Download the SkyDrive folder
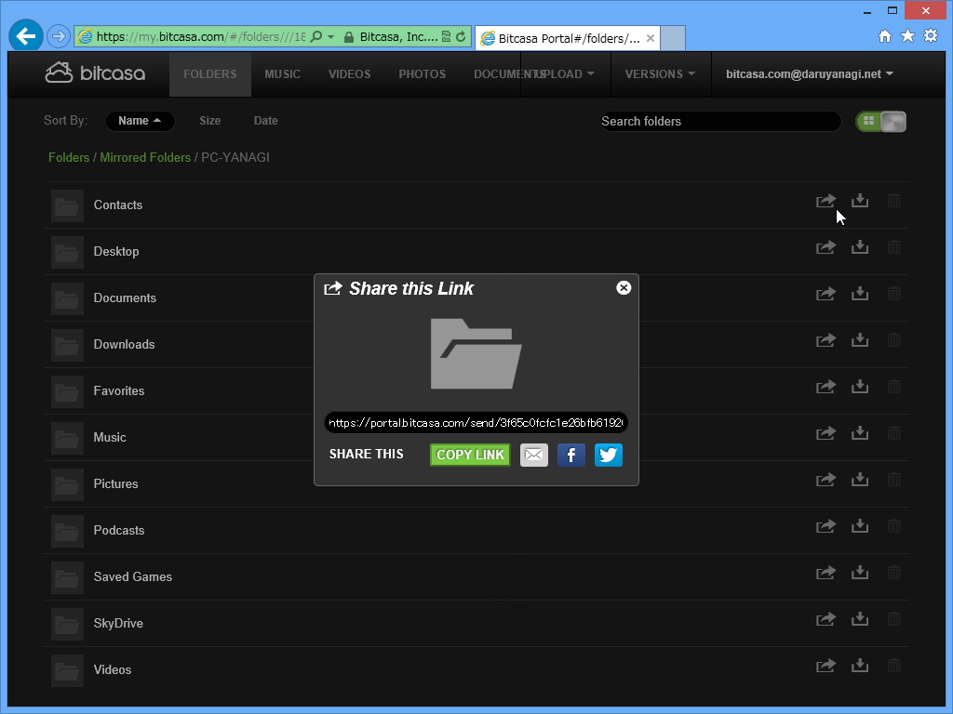 (x=859, y=619)
